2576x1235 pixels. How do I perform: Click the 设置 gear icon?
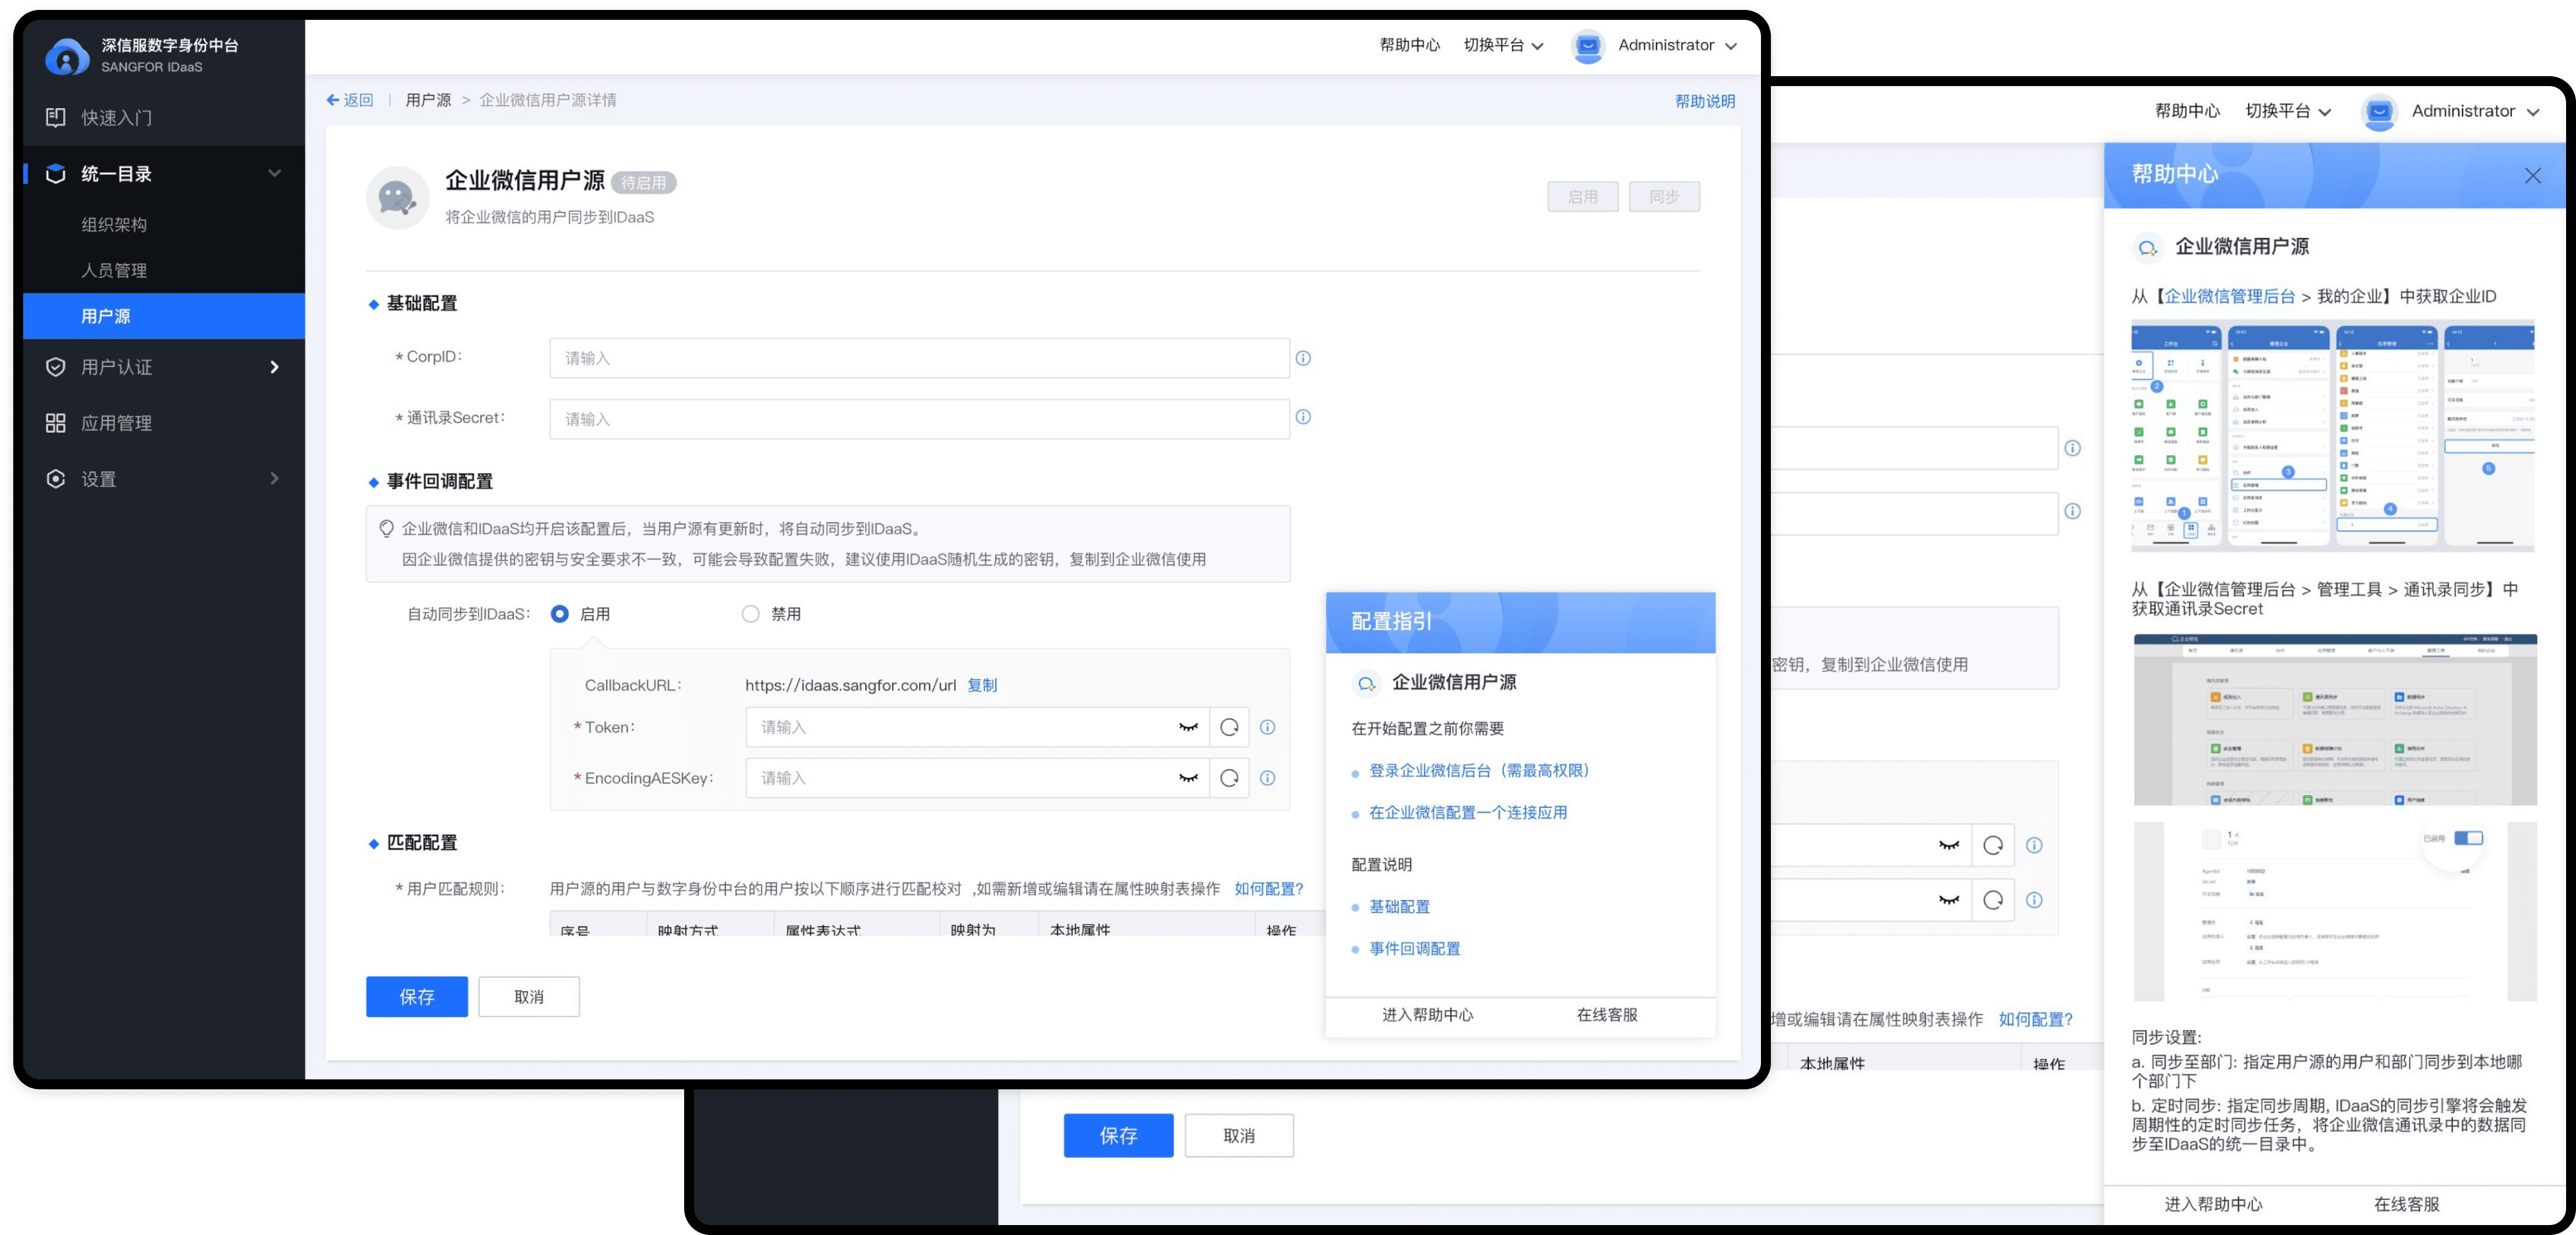tap(56, 480)
